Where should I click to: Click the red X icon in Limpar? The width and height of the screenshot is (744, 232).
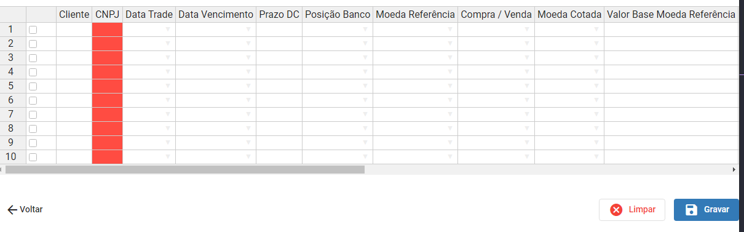coord(616,210)
